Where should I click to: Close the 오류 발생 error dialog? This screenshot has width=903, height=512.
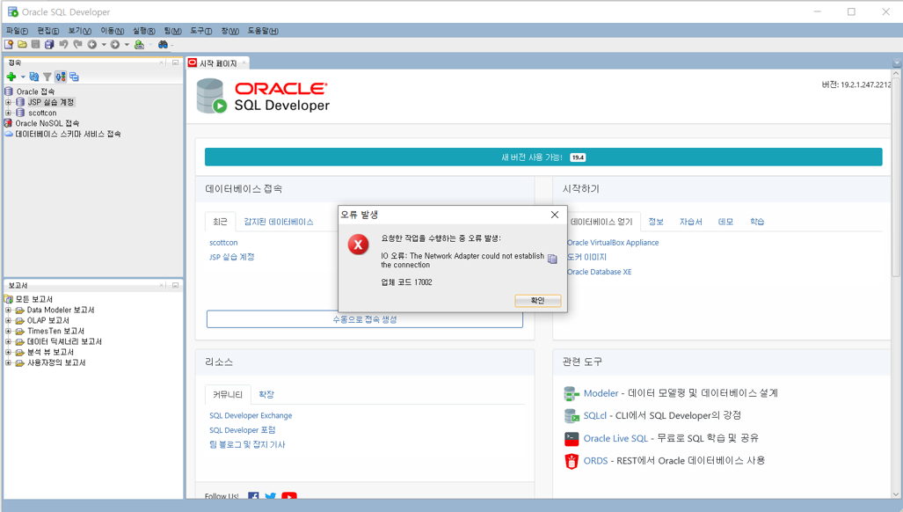(x=555, y=215)
